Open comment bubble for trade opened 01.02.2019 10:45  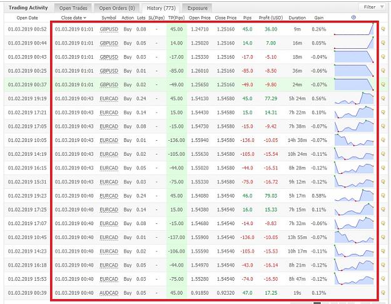pyautogui.click(x=383, y=237)
